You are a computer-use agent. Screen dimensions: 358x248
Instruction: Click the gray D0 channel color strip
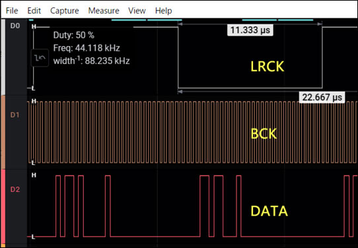(3, 57)
